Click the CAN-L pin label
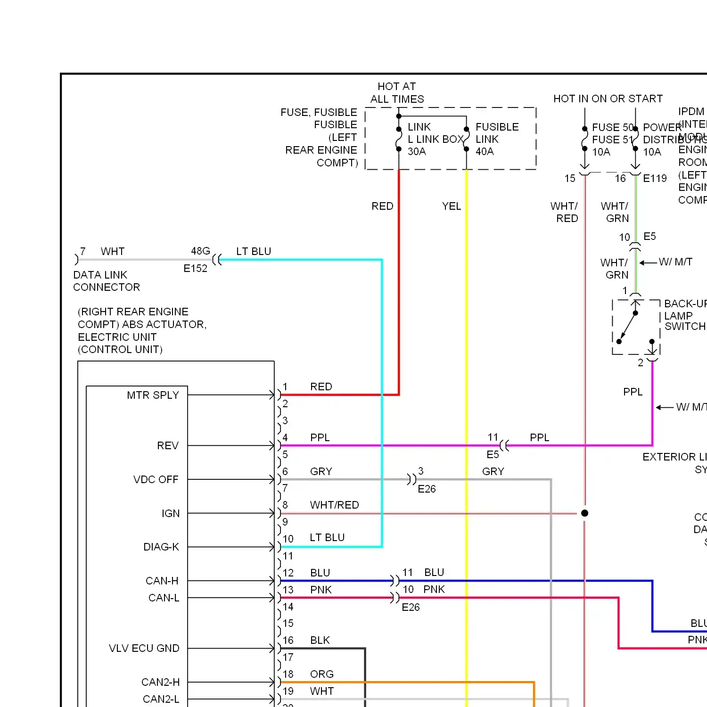Screen dimensions: 707x707 tap(164, 598)
